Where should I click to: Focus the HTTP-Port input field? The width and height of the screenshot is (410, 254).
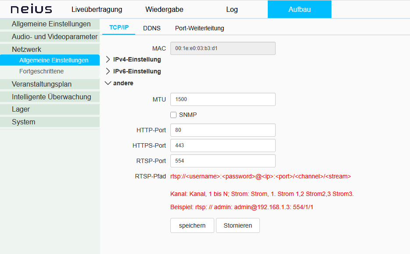click(223, 130)
